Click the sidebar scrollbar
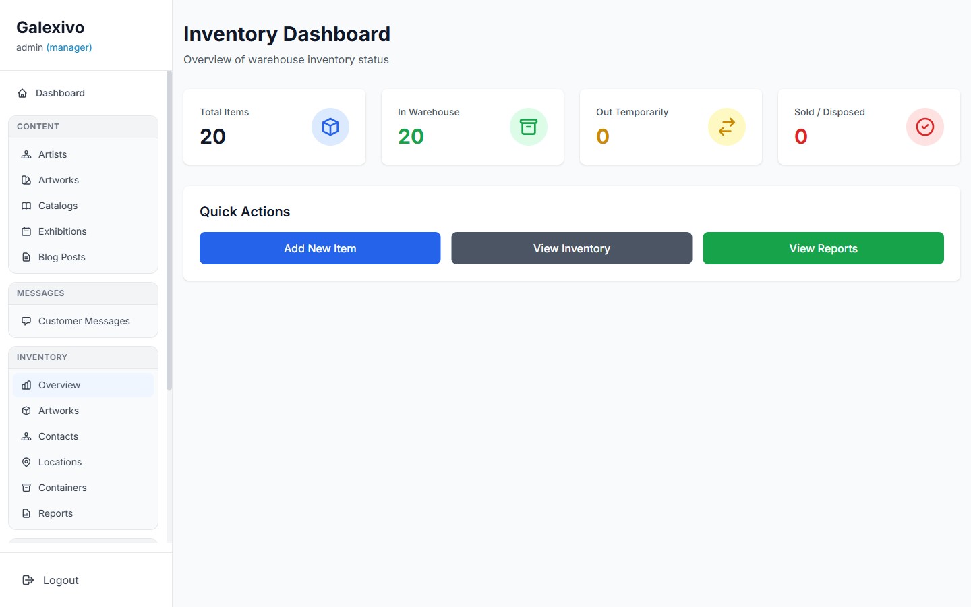 pos(168,229)
